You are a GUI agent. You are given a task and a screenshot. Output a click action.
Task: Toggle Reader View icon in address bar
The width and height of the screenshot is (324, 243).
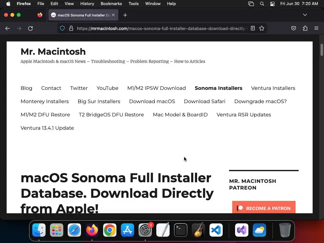coord(253,28)
